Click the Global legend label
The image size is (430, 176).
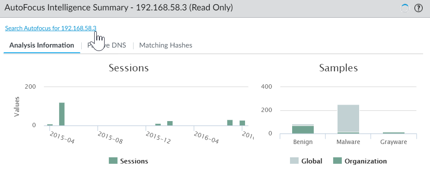click(x=312, y=161)
